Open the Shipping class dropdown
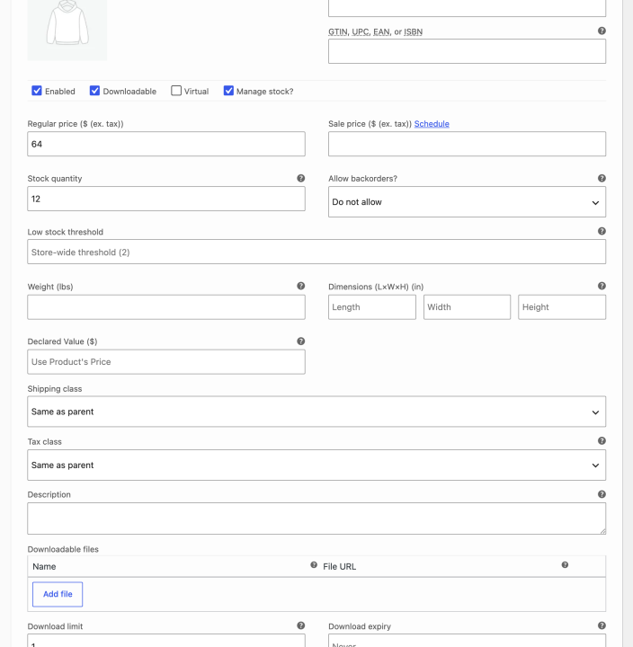Viewport: 633px width, 647px height. (x=316, y=412)
